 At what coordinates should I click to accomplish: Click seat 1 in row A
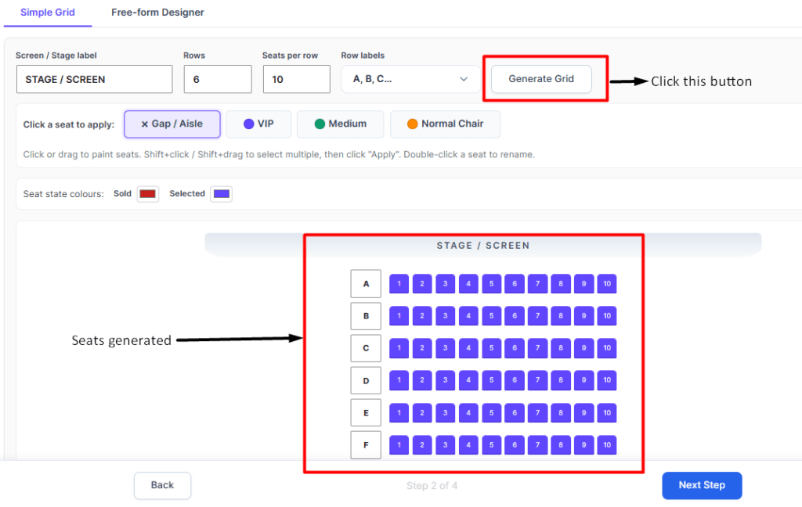coord(399,284)
